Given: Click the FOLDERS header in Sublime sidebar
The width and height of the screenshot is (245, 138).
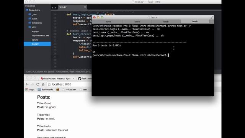Looking at the screenshot, I should point(30,6).
